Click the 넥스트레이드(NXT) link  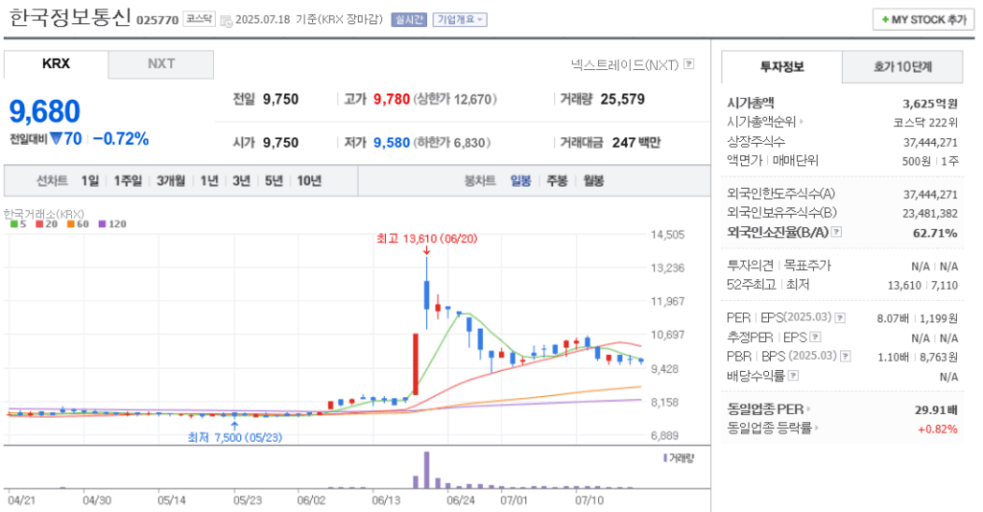[624, 64]
